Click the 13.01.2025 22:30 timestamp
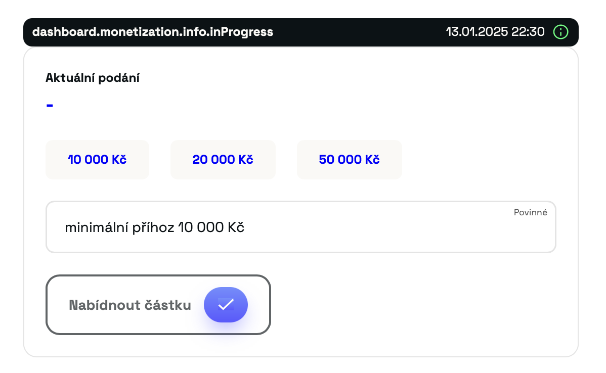Screen dimensions: 606x373 click(495, 32)
